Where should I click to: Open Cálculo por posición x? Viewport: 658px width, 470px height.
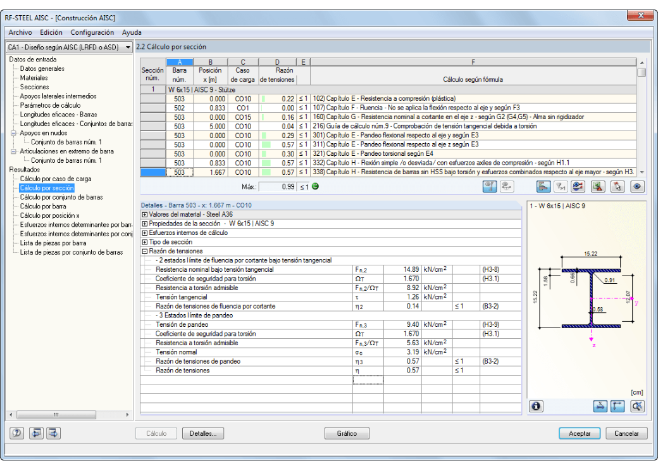coord(49,216)
